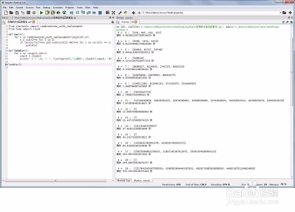Open the View menu

coord(88,8)
